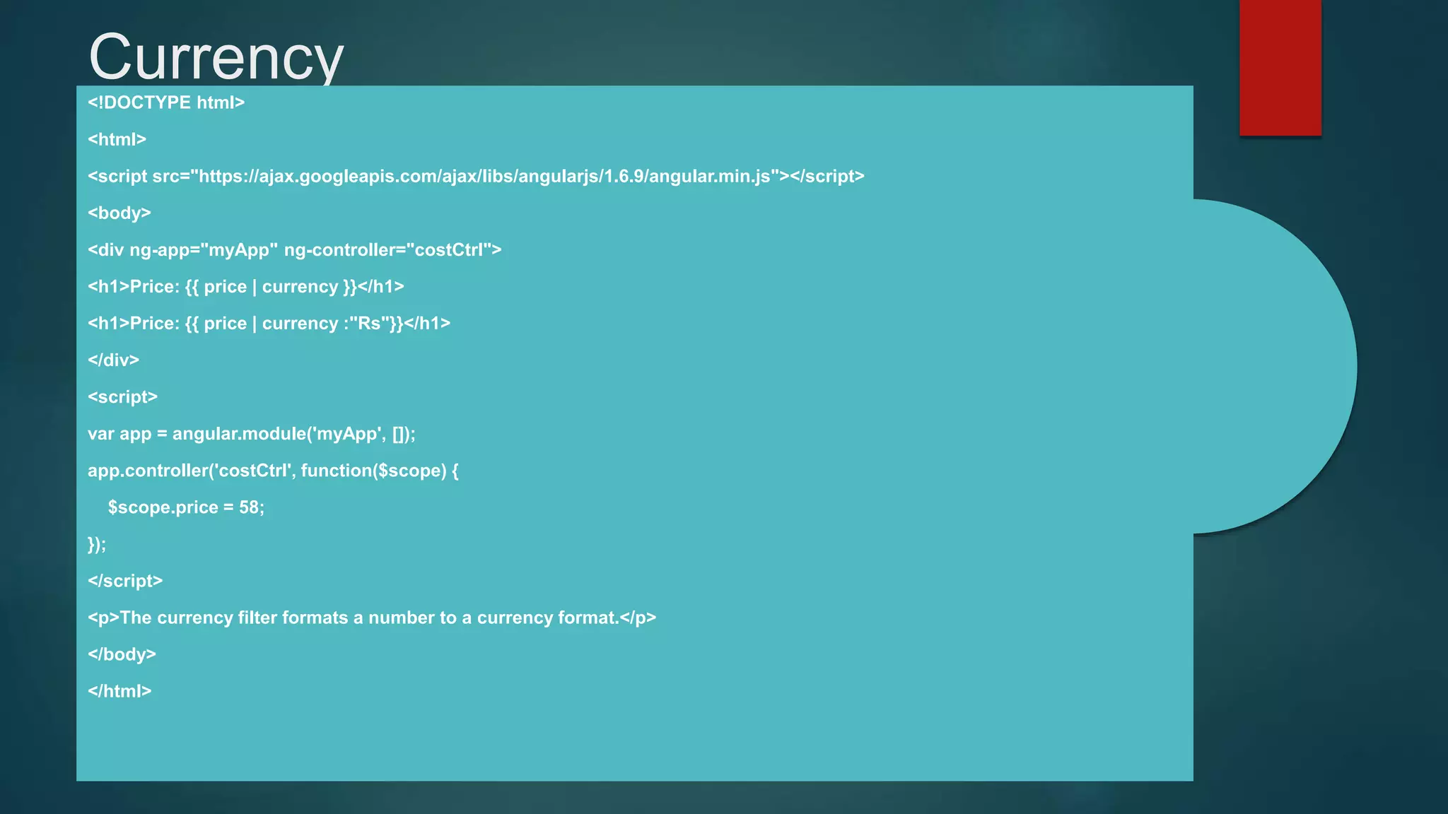This screenshot has width=1448, height=814.
Task: Click the closing </script> tag line
Action: pos(125,580)
